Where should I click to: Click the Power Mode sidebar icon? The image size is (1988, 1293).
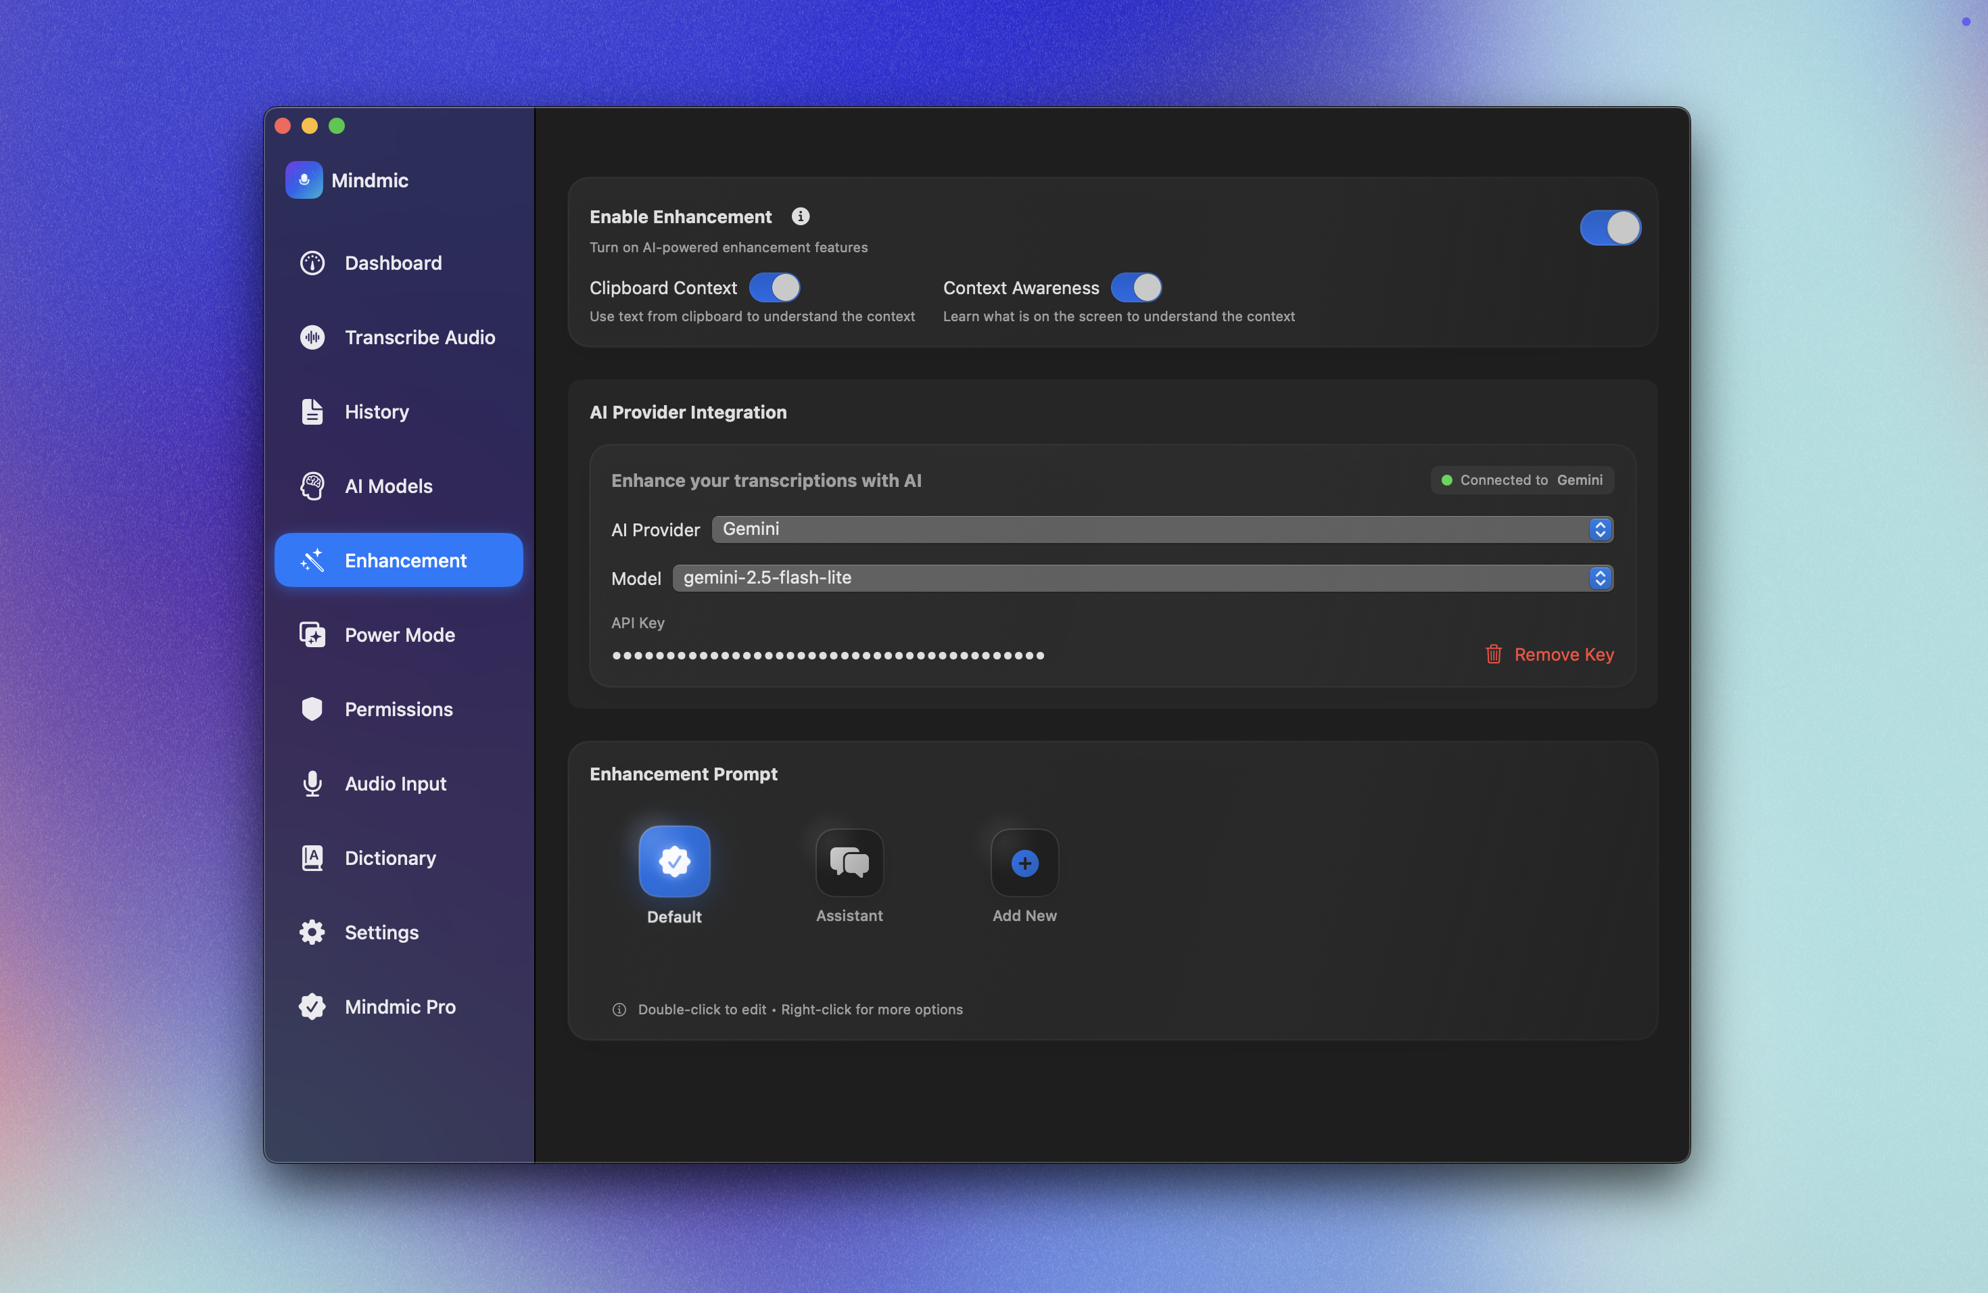pyautogui.click(x=312, y=635)
